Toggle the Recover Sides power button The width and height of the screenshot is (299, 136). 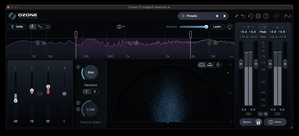point(78,103)
